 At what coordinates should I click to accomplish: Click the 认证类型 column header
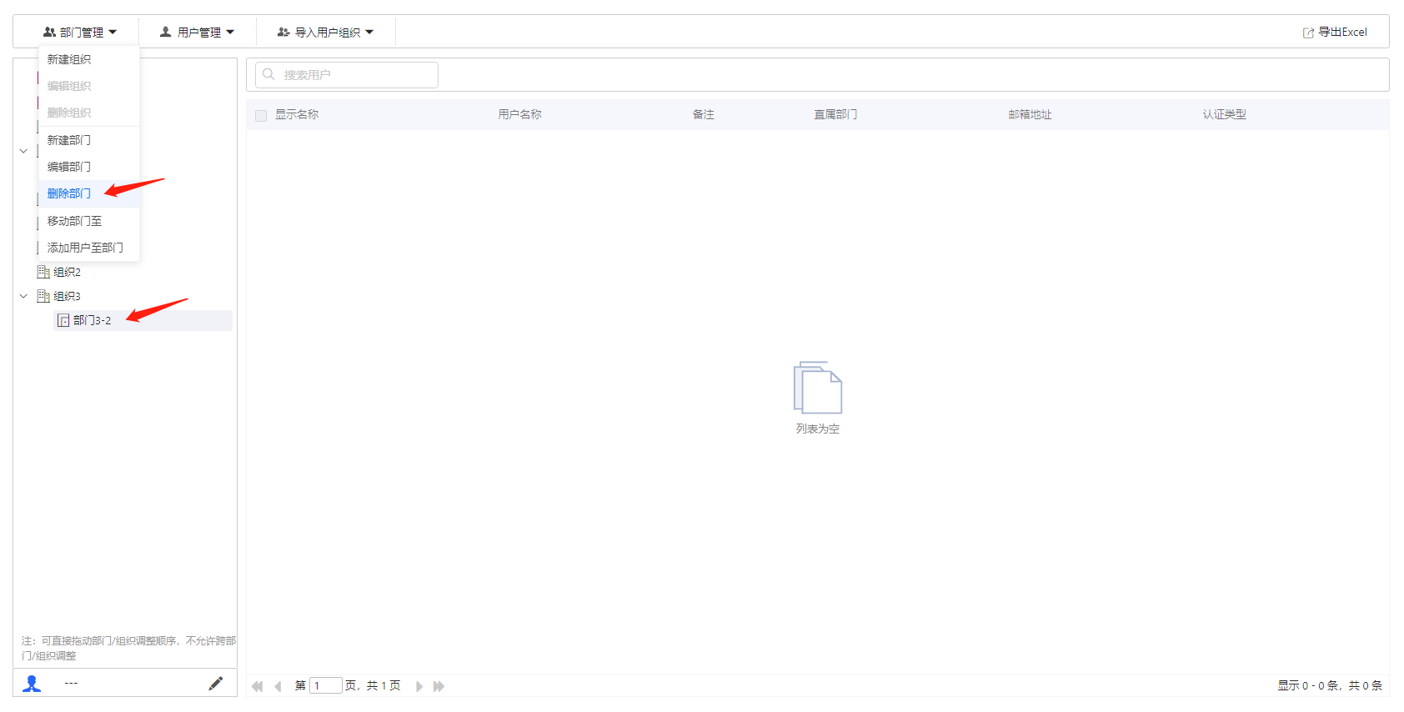click(1224, 114)
